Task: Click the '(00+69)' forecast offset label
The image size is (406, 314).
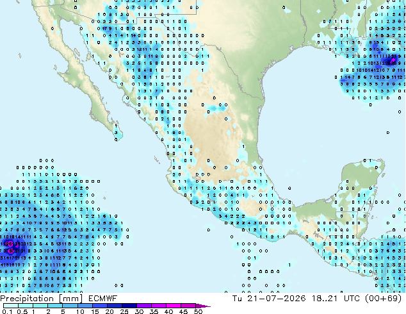Action: click(383, 299)
